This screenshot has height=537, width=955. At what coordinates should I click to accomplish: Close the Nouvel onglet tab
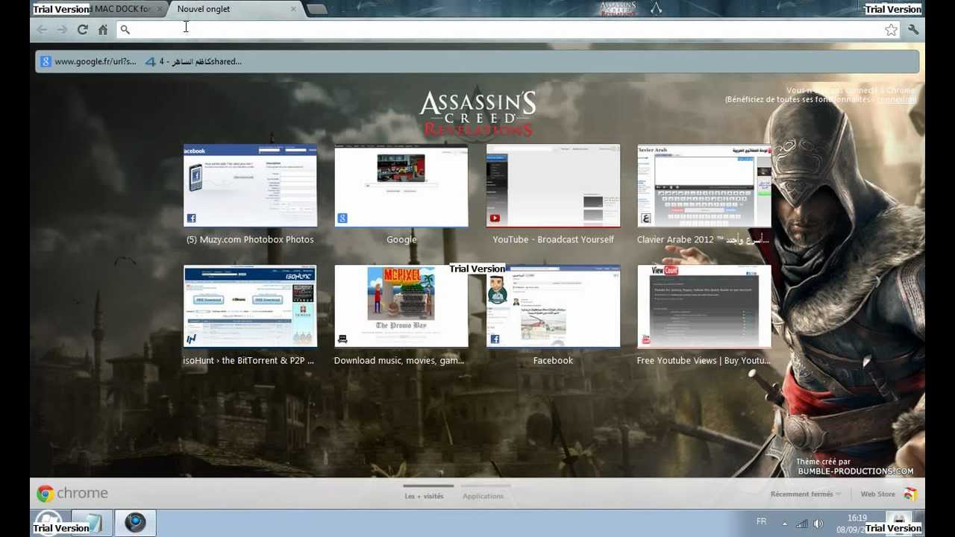(x=293, y=9)
